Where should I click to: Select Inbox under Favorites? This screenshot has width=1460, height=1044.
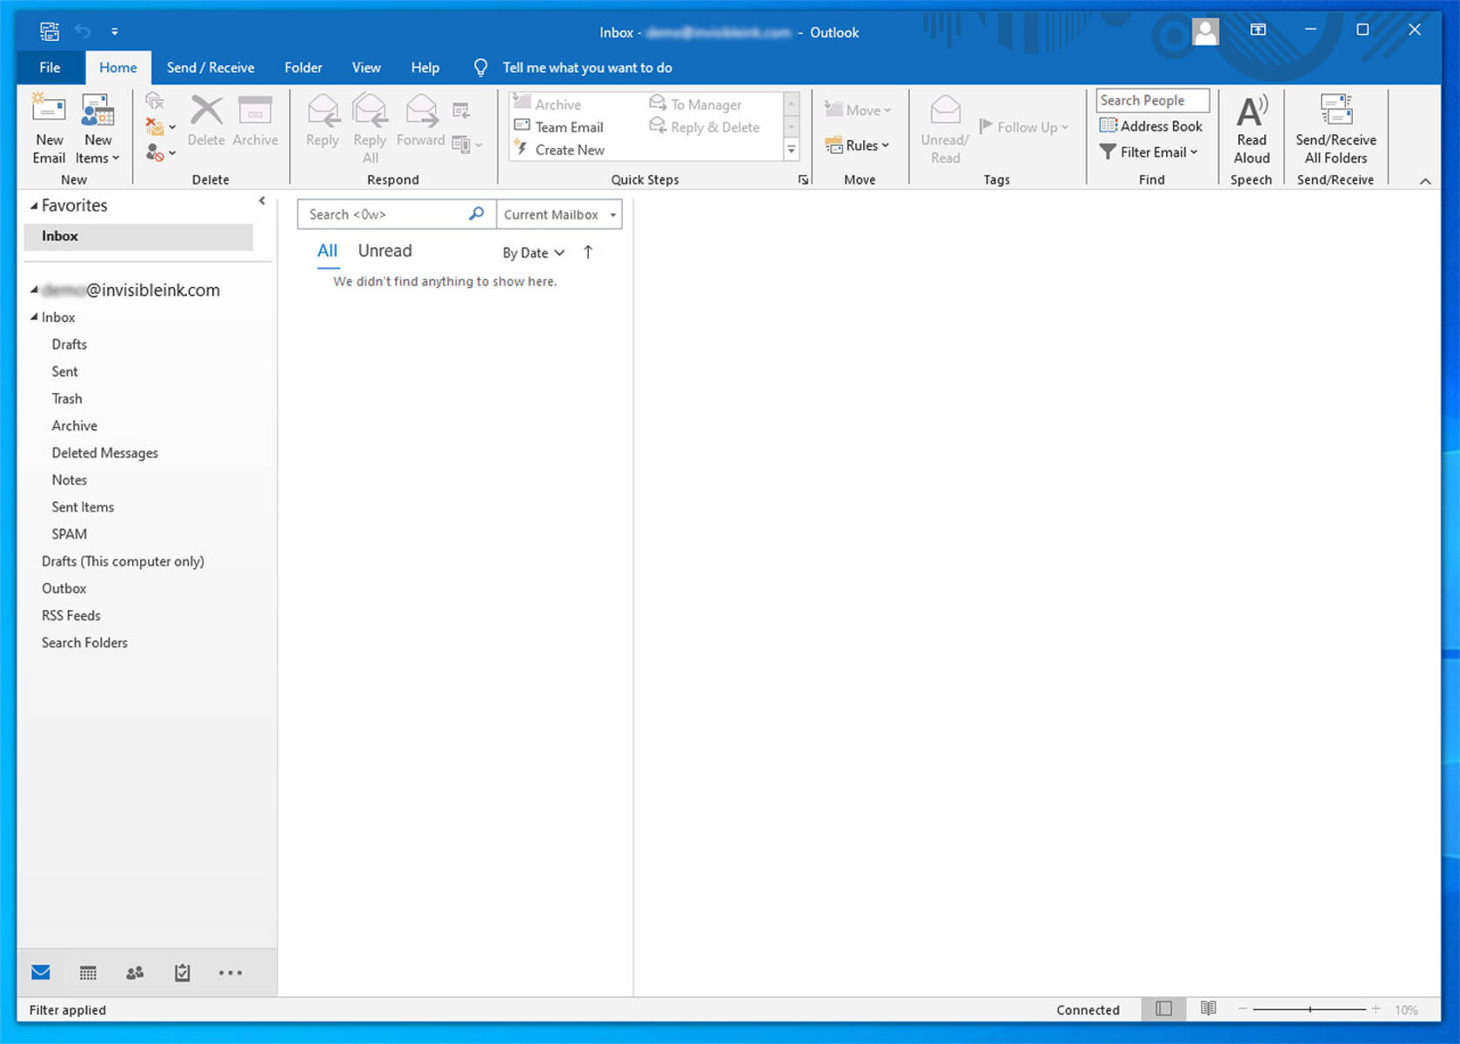138,237
